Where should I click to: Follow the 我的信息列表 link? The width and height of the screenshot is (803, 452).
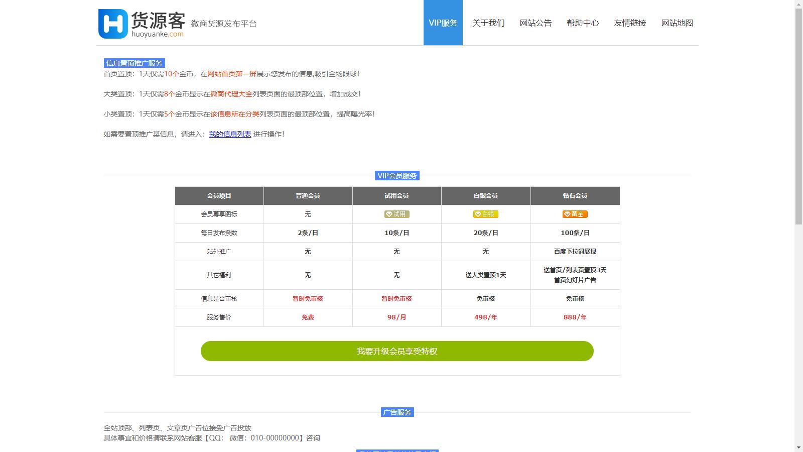pyautogui.click(x=230, y=134)
